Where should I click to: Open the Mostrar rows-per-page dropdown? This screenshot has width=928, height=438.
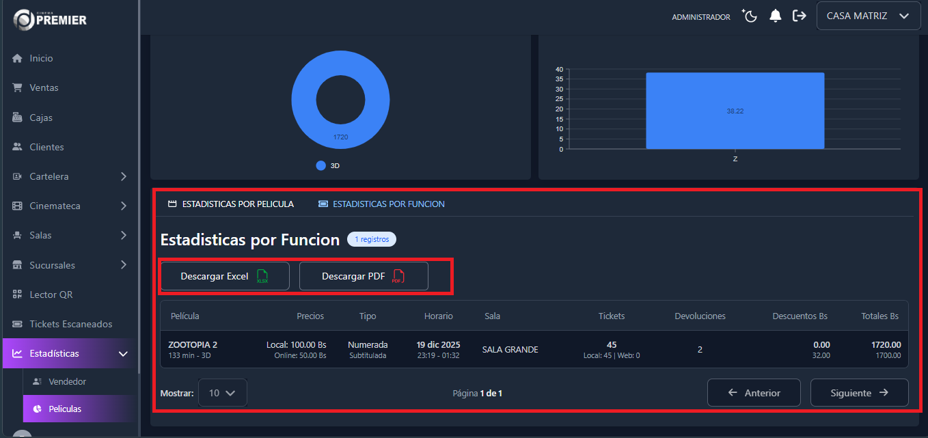click(222, 393)
